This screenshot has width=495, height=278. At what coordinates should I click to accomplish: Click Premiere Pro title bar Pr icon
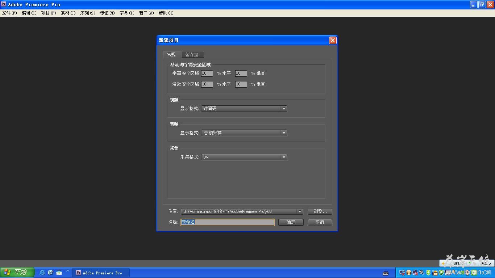click(x=4, y=4)
